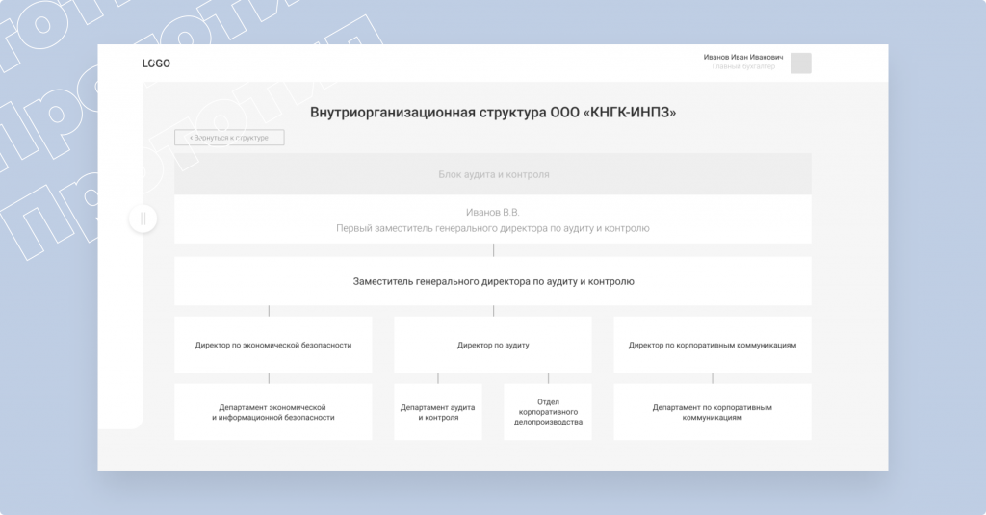Select "Отдел корпоративного делопроизводства" card

click(x=548, y=413)
